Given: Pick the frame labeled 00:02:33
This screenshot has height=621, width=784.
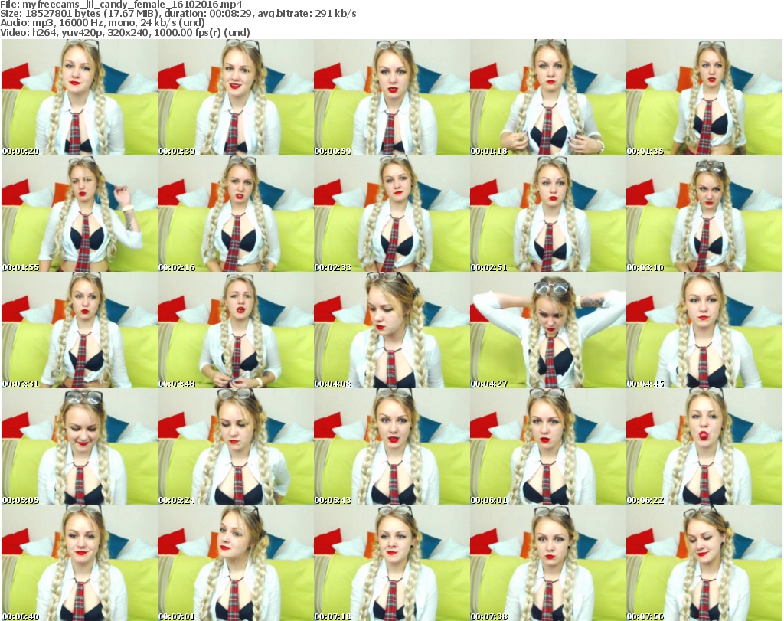Looking at the screenshot, I should tap(391, 214).
